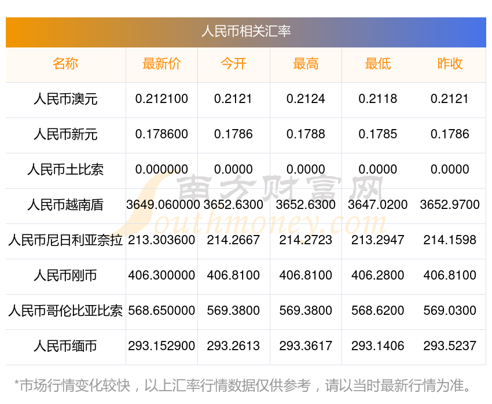Click the 最新价 column header
Image resolution: width=492 pixels, height=404 pixels.
[161, 64]
